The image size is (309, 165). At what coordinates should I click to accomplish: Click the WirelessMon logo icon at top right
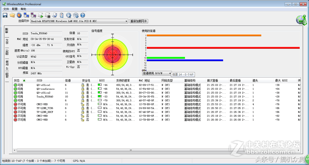point(301,20)
